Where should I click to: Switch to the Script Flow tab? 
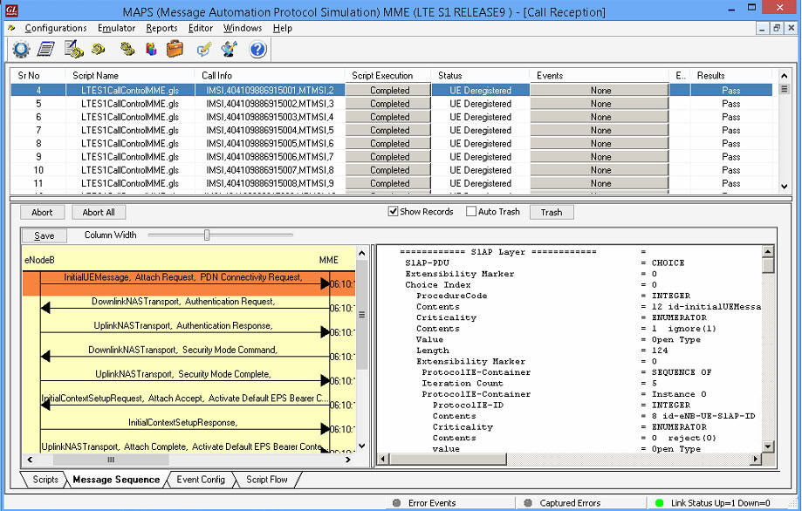click(268, 479)
